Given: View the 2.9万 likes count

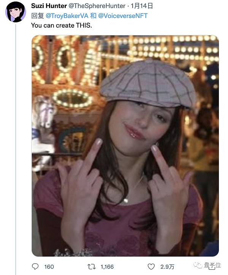Looking at the screenshot, I should (x=167, y=267).
